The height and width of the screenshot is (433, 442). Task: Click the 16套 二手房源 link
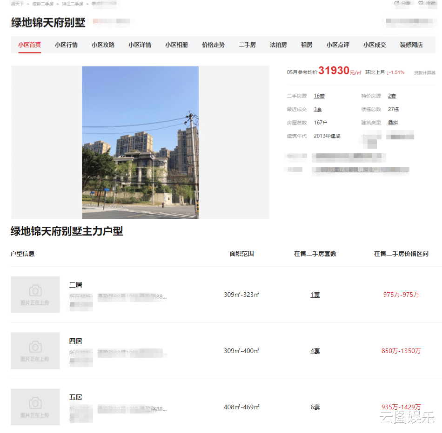(x=318, y=96)
